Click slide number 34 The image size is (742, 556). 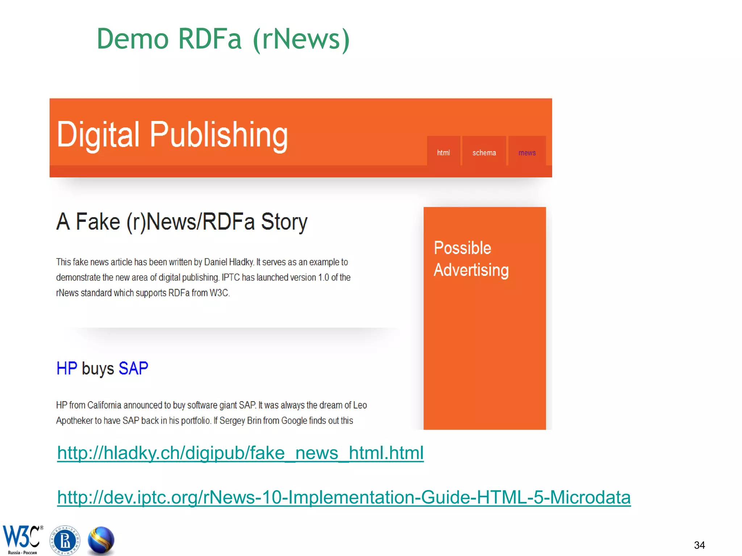(699, 545)
